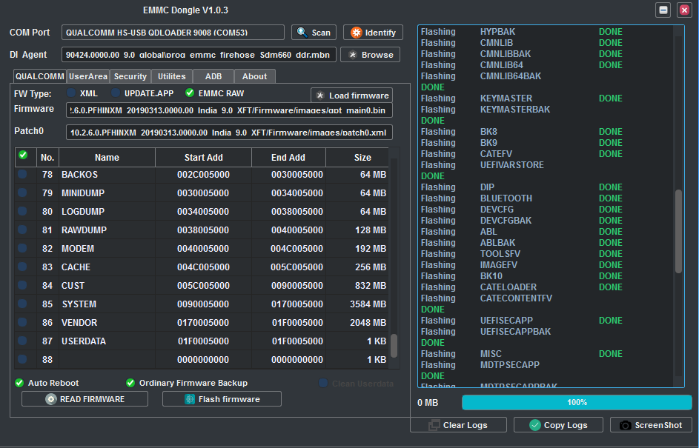This screenshot has height=448, width=699.
Task: Click the magnifier icon on Scan button
Action: [302, 32]
